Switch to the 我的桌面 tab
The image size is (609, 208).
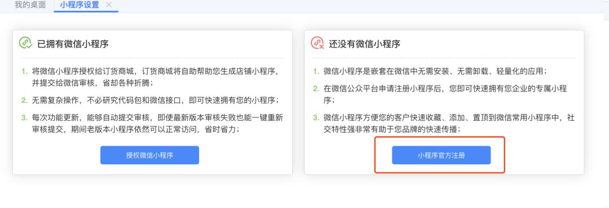(30, 5)
